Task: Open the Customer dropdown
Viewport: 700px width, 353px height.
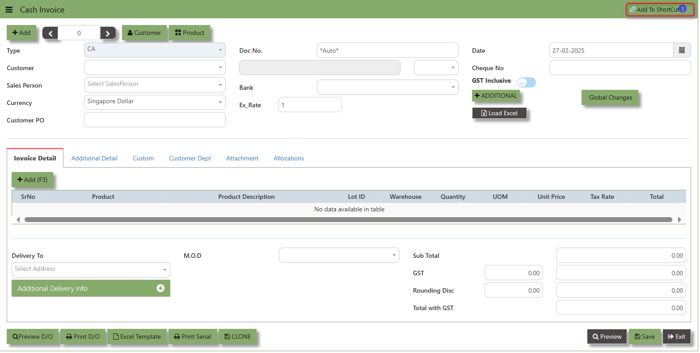Action: point(155,68)
